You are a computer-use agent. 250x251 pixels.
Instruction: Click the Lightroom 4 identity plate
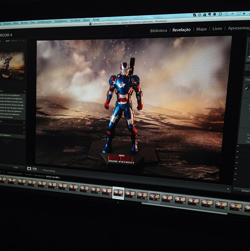point(6,35)
